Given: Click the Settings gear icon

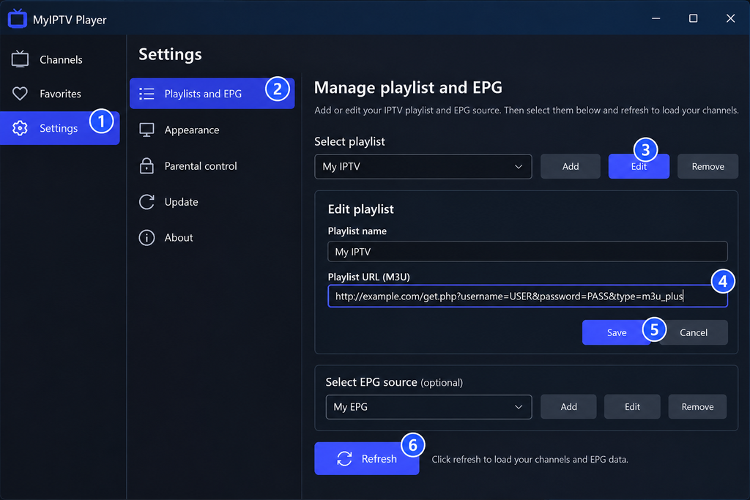Looking at the screenshot, I should click(x=20, y=128).
